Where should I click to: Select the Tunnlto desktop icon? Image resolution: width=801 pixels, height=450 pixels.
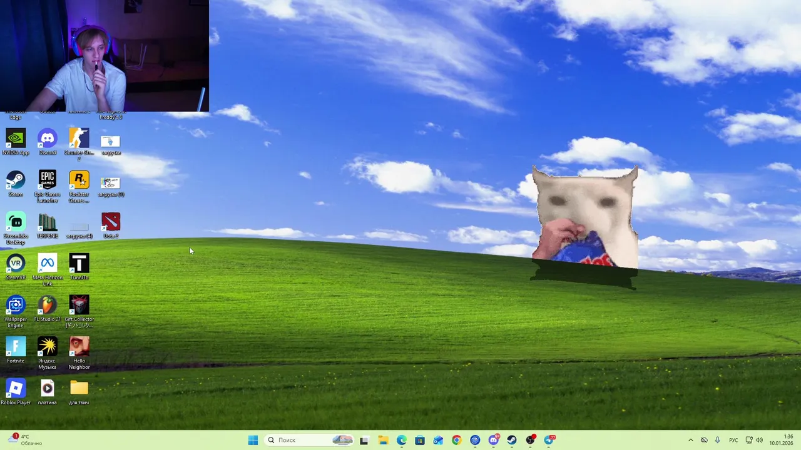coord(79,267)
